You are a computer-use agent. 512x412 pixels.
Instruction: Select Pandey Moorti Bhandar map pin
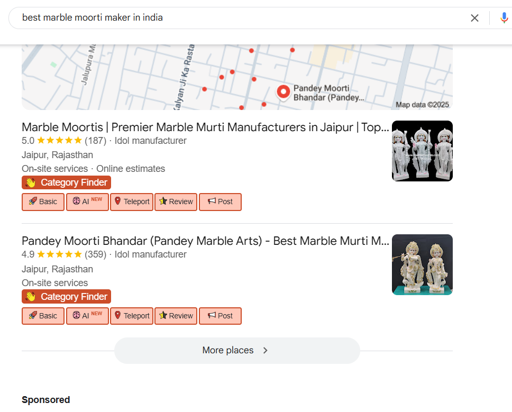[284, 92]
